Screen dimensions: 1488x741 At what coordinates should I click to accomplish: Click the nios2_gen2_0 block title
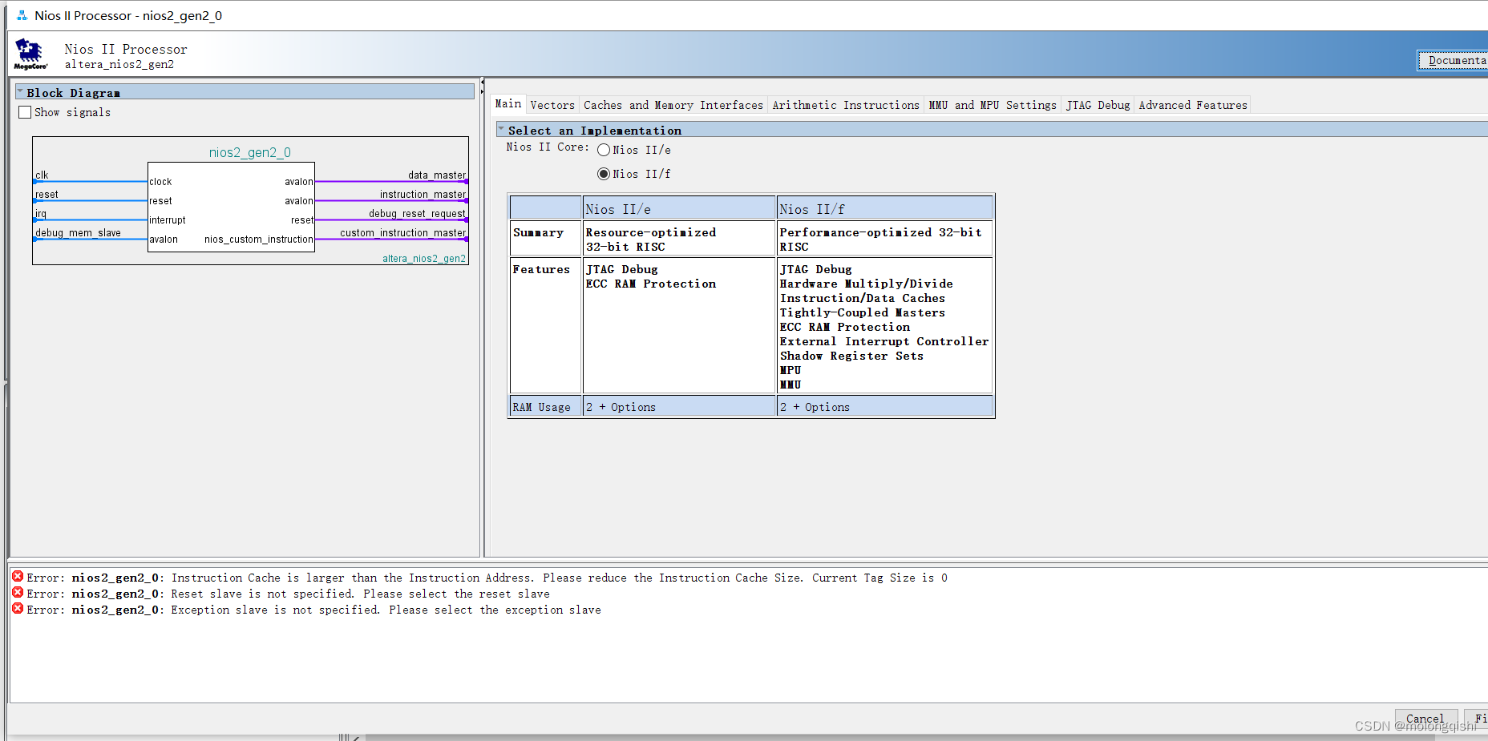[250, 152]
